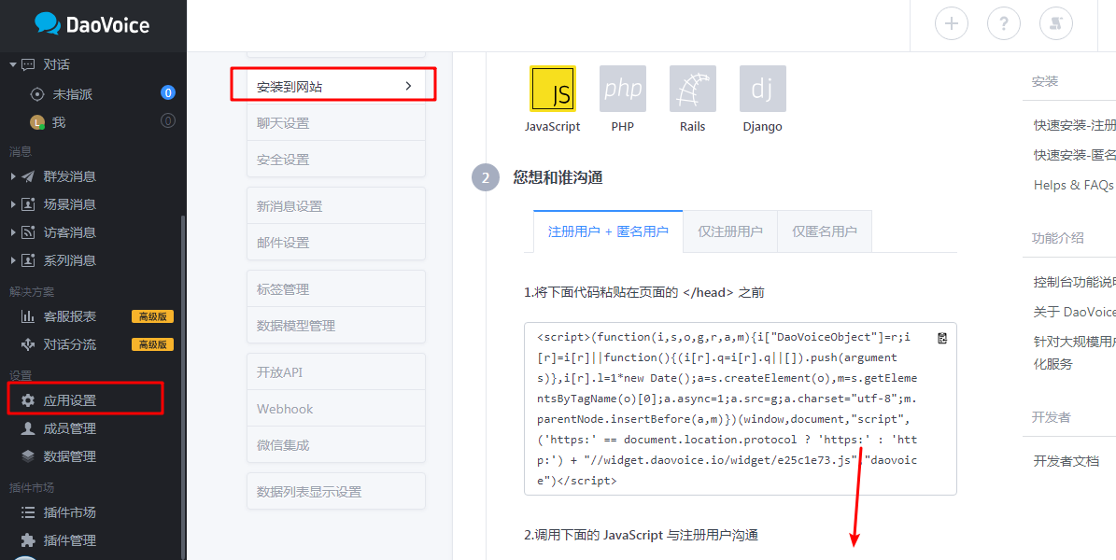Viewport: 1116px width, 560px height.
Task: Open the Helps & FAQs link
Action: click(x=1073, y=185)
